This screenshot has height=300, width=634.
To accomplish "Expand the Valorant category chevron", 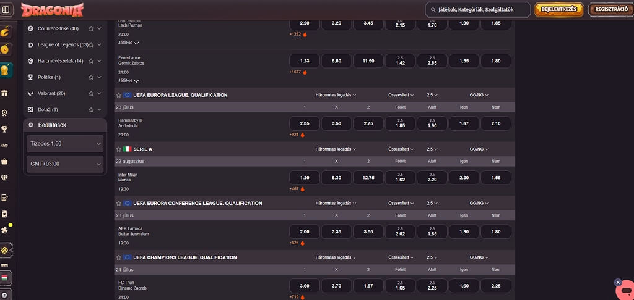I will click(99, 93).
